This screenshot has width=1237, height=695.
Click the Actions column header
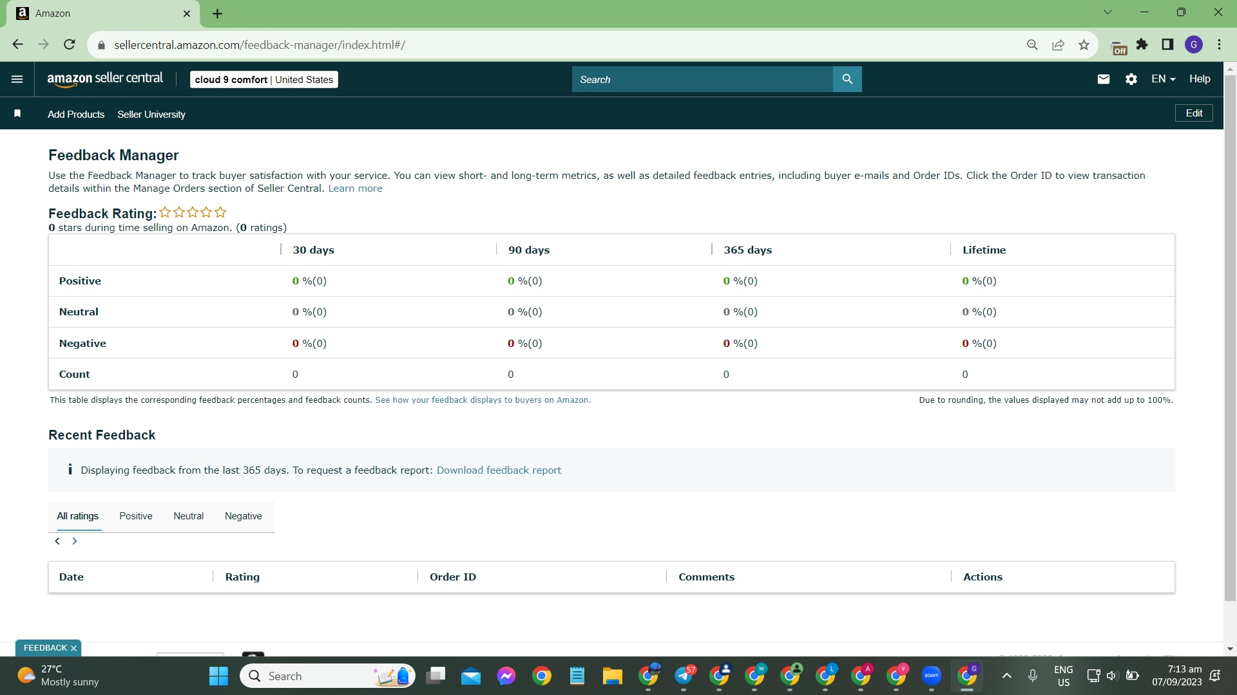pos(983,577)
